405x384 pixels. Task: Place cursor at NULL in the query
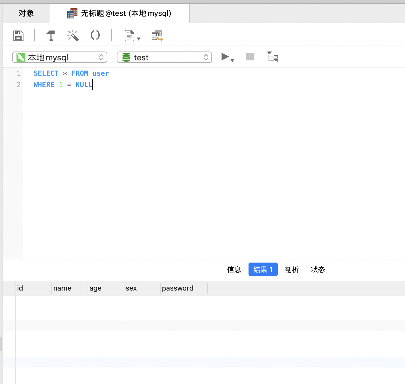tap(84, 85)
